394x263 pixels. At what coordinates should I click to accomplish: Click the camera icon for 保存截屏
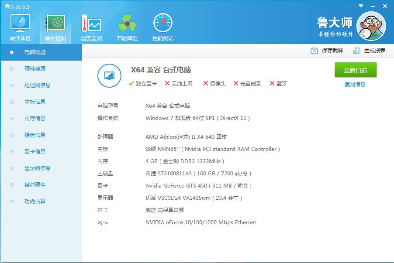coord(314,51)
